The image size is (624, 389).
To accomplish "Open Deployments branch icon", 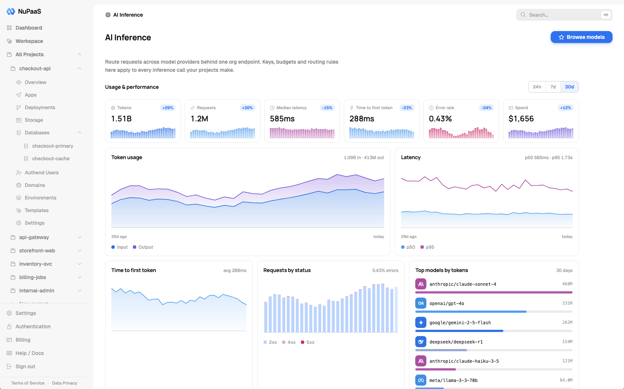I will point(19,107).
